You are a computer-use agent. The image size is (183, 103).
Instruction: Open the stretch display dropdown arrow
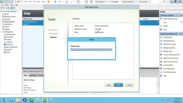coord(94,2)
